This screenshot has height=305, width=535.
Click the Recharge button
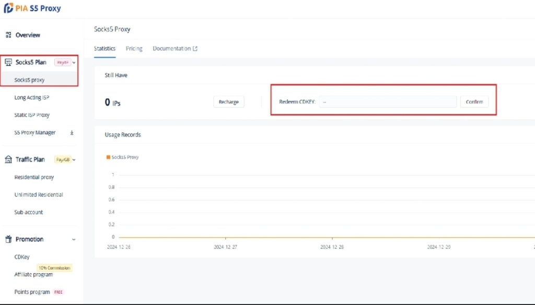pyautogui.click(x=229, y=102)
